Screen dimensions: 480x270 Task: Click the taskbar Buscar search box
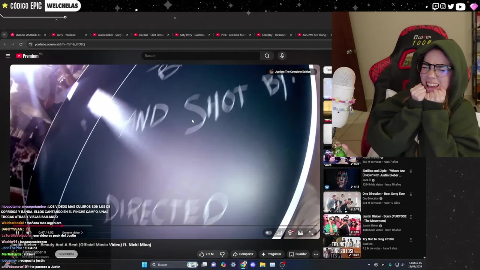[174, 265]
